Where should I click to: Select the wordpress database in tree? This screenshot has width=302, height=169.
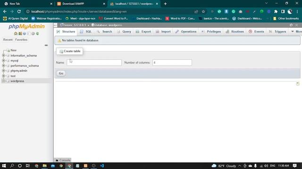(x=17, y=81)
